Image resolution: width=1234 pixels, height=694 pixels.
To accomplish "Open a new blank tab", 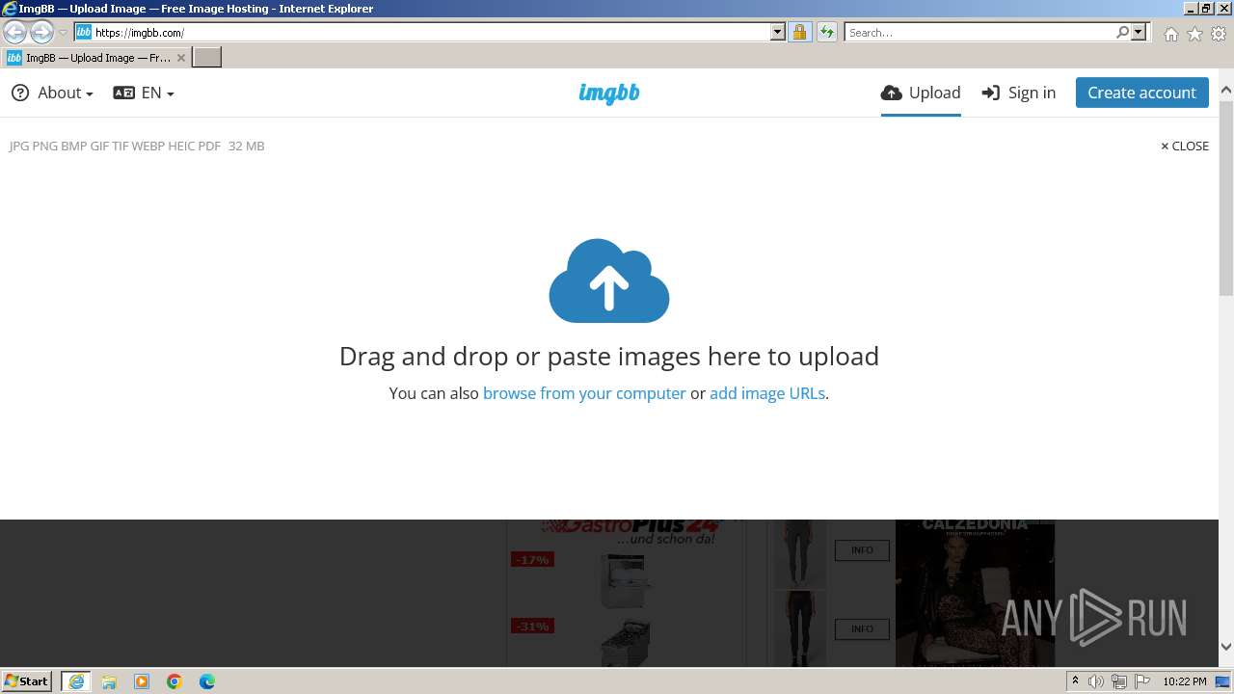I will [x=207, y=58].
